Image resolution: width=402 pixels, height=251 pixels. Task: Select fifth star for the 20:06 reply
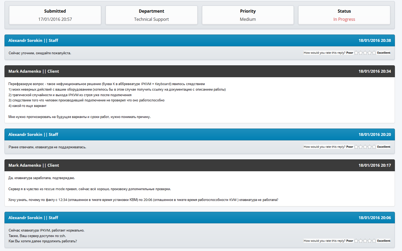[x=374, y=241]
